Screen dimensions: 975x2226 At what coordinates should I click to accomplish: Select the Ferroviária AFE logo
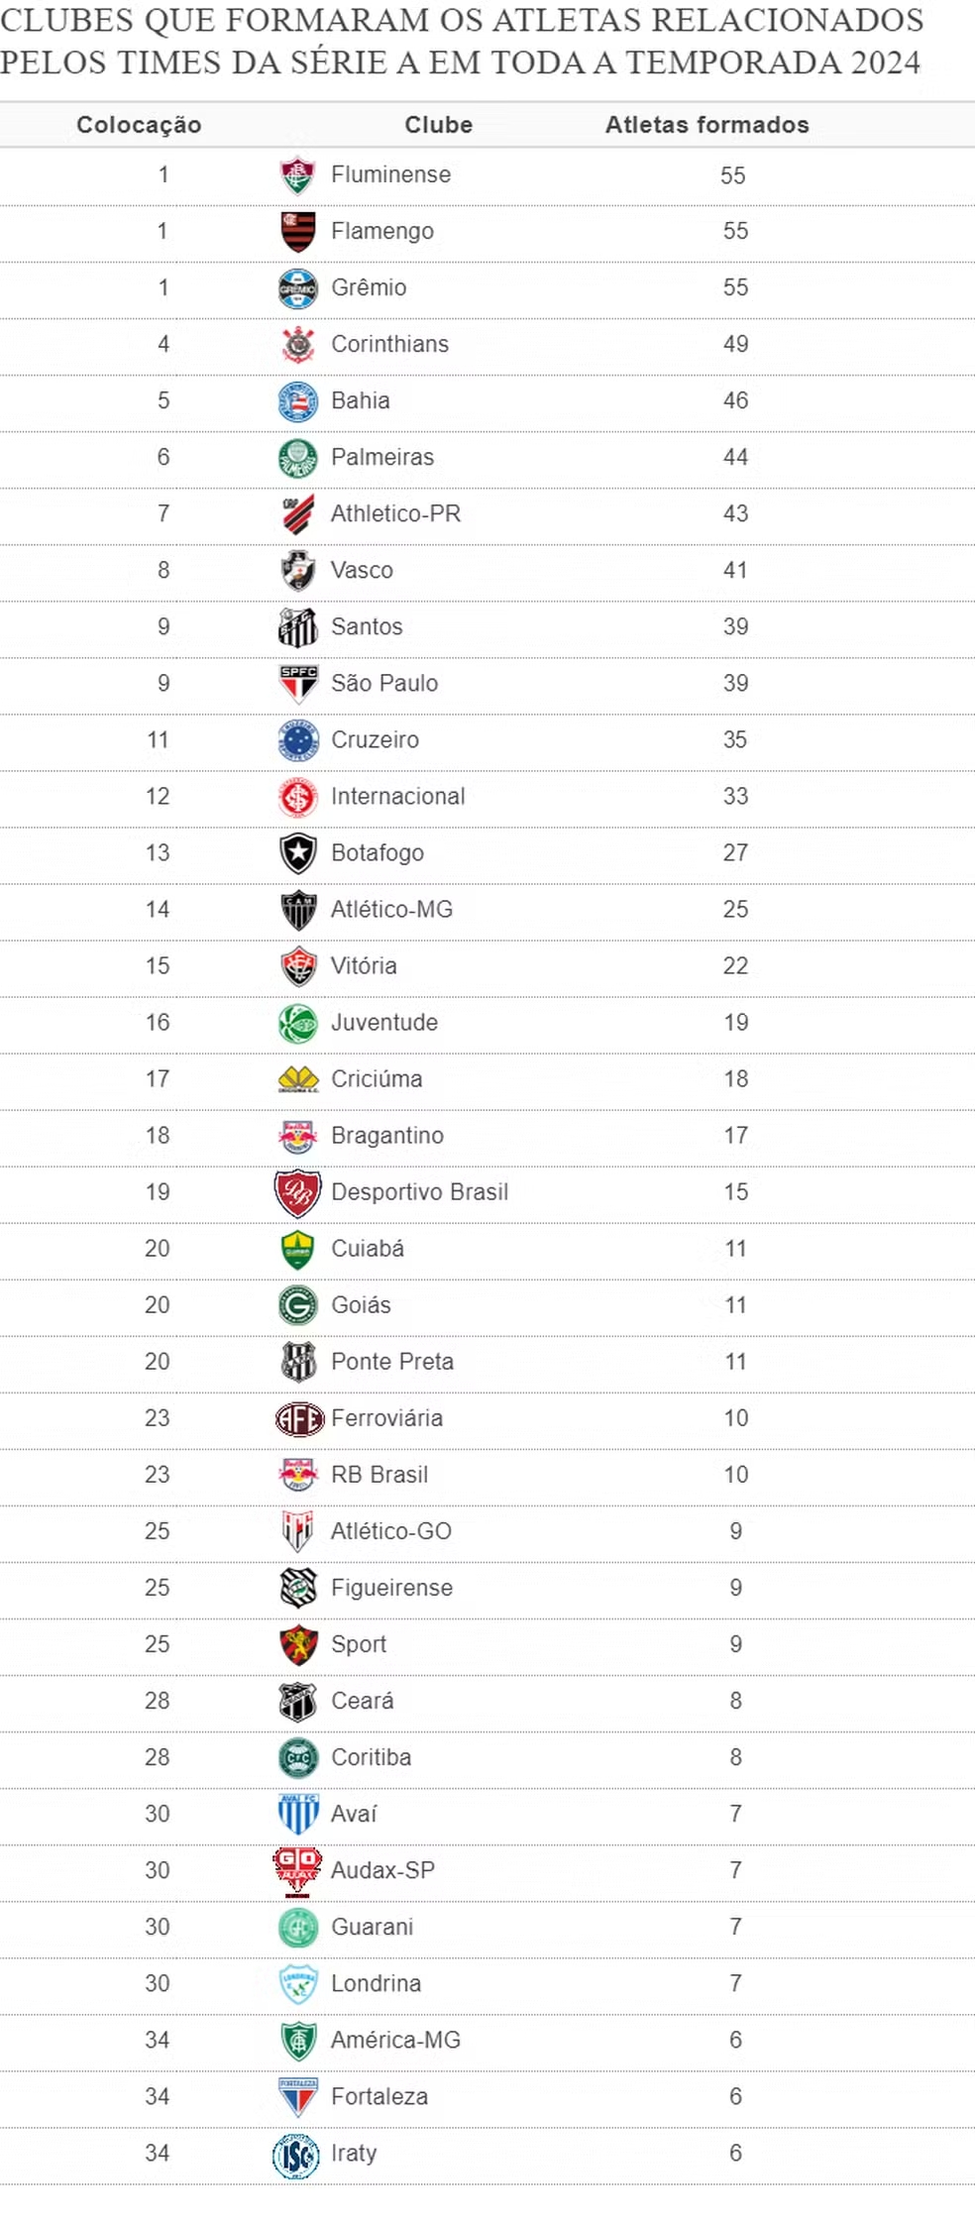tap(299, 1419)
